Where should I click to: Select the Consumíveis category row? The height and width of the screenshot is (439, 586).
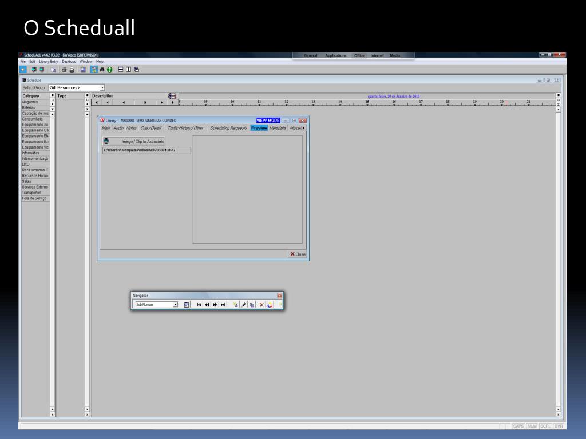click(x=35, y=119)
